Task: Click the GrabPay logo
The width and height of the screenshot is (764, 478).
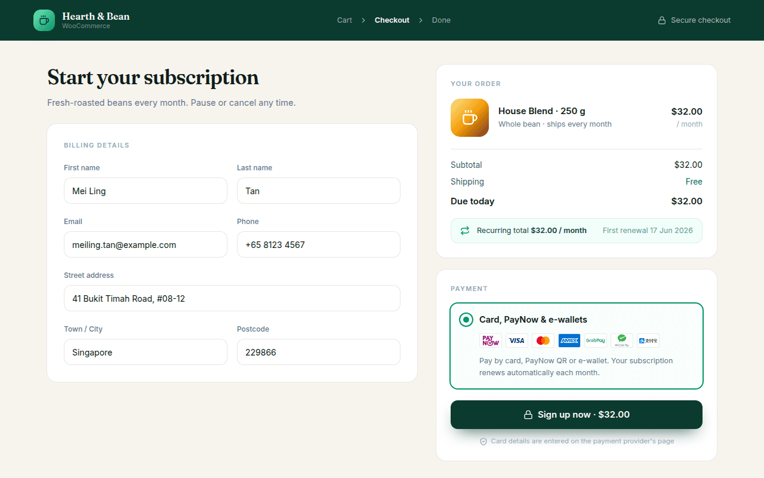Action: point(596,341)
